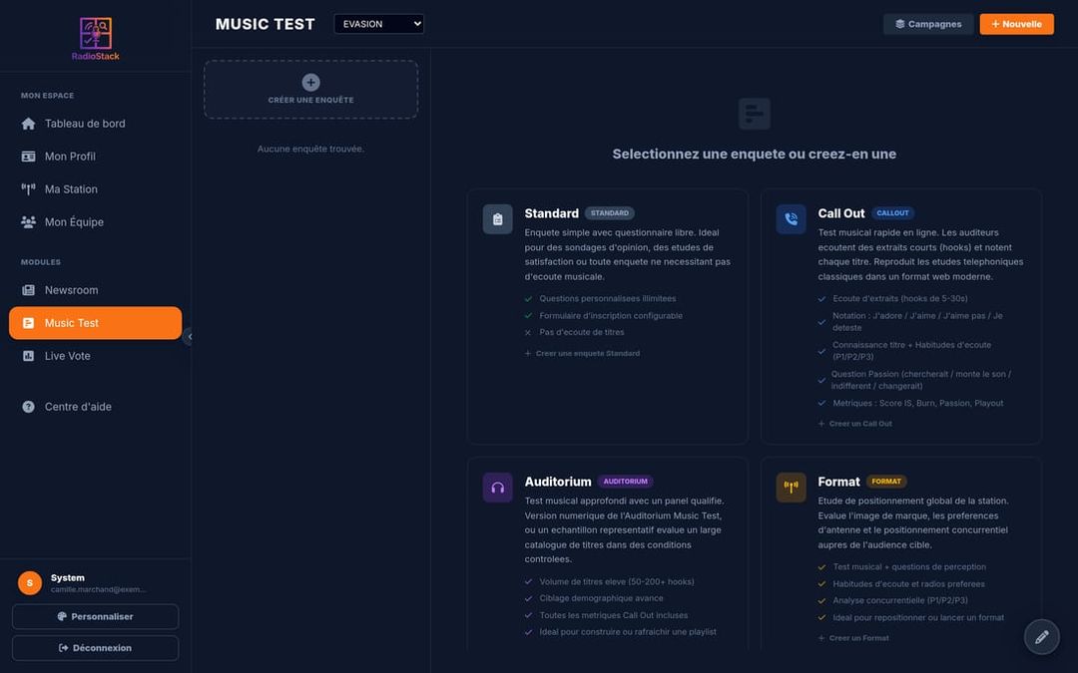1078x673 pixels.
Task: Click the Tableau de bord home icon
Action: tap(28, 124)
